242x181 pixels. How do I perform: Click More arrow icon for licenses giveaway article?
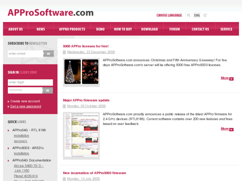[231, 79]
